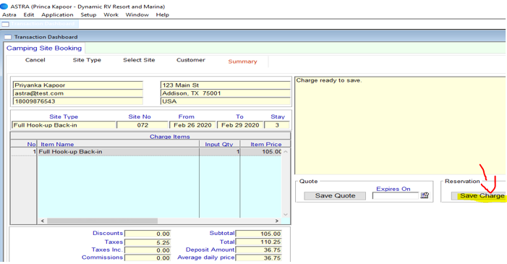The height and width of the screenshot is (264, 507).
Task: Click the Cancel step
Action: [x=35, y=60]
